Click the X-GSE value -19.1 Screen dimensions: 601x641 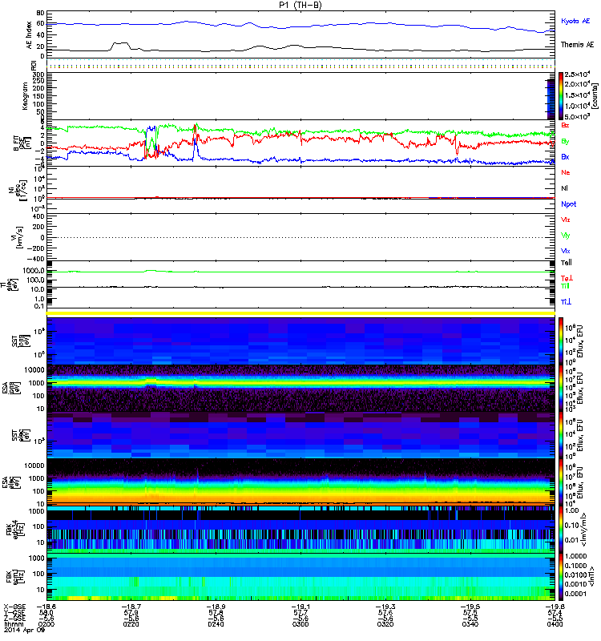tap(300, 607)
